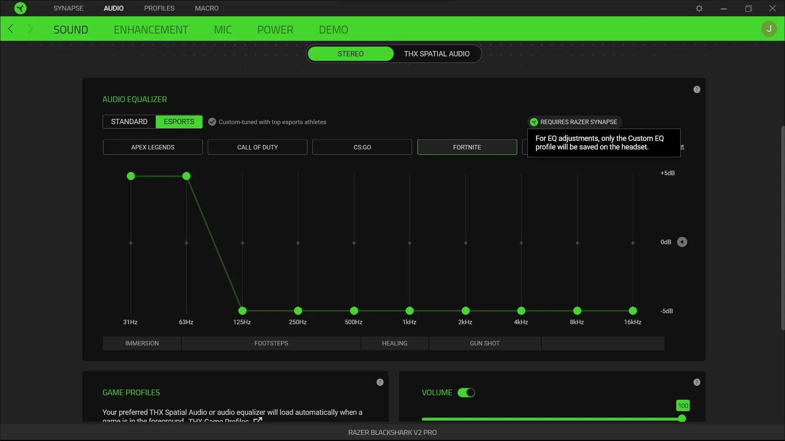Switch to the Mic tab
Screen dimensions: 785x441
click(x=223, y=29)
